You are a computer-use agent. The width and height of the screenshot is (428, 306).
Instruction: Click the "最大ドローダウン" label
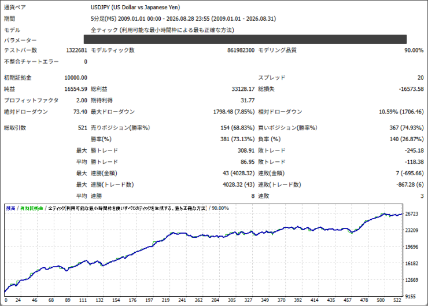112,112
